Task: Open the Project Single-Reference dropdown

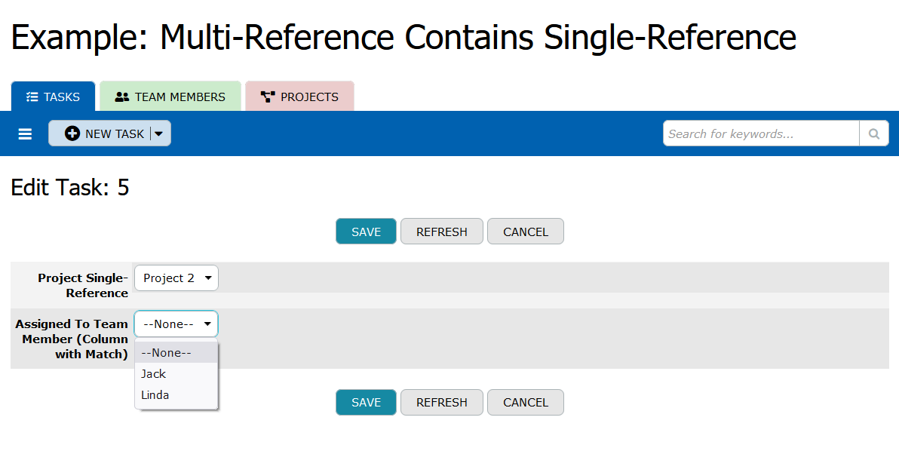Action: (176, 278)
